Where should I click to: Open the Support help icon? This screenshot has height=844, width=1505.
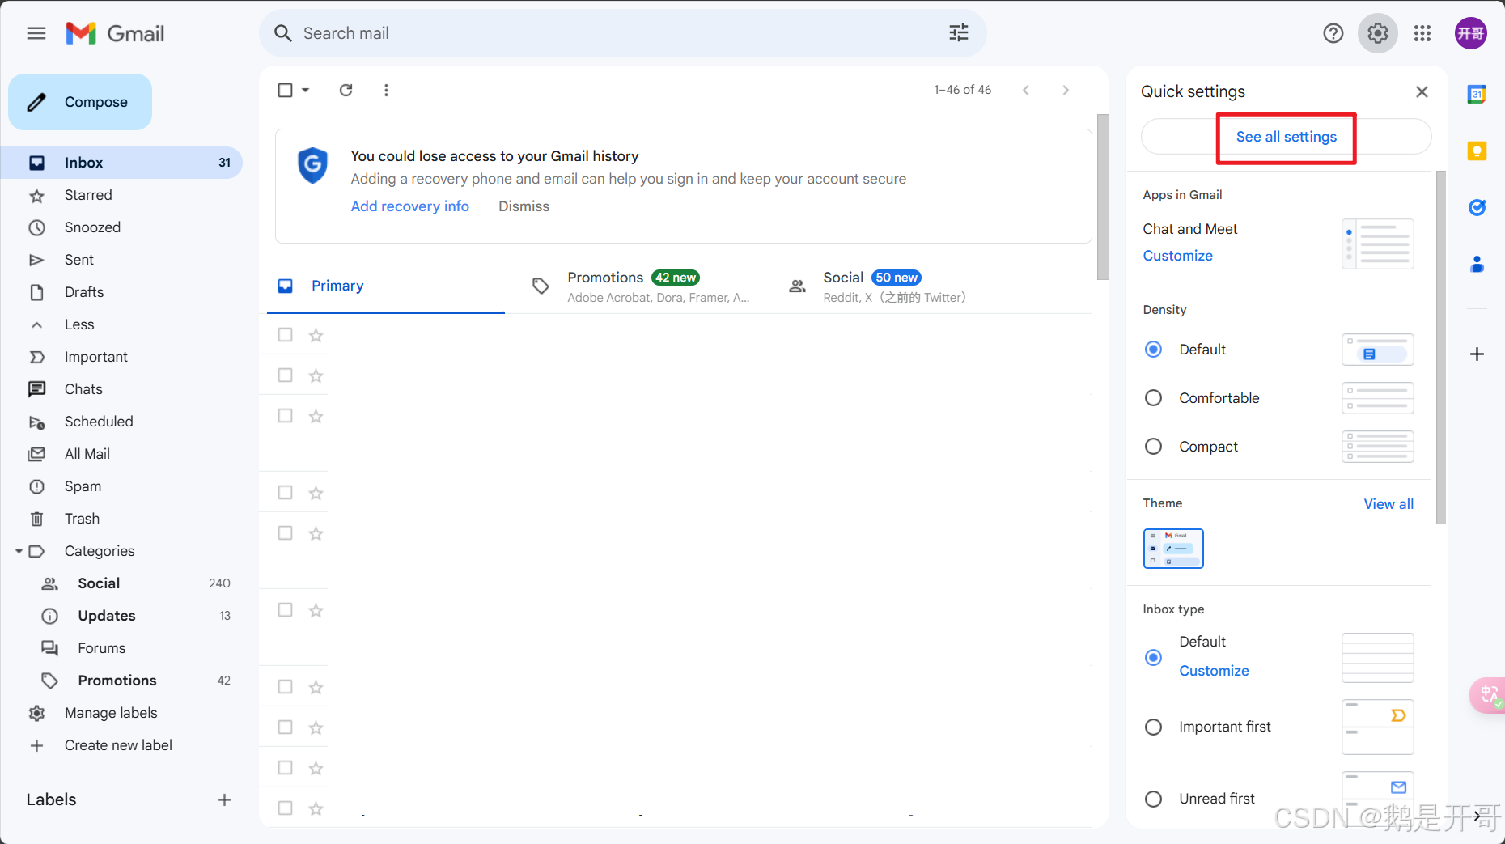click(1333, 33)
